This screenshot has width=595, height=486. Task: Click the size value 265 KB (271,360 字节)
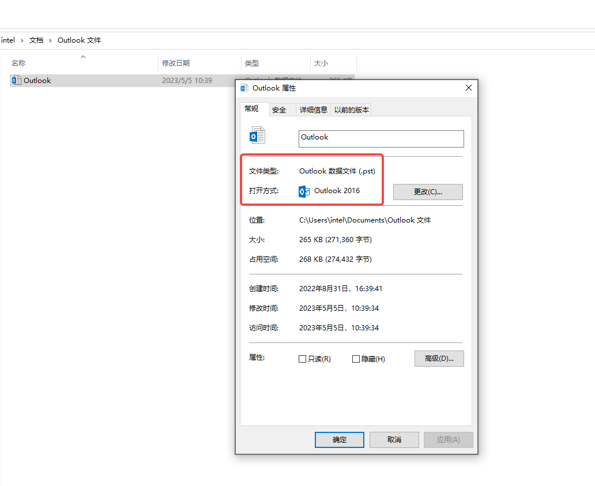(336, 240)
